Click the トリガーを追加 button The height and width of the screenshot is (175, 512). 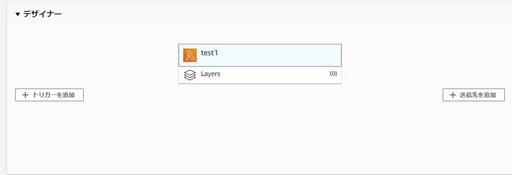(49, 95)
